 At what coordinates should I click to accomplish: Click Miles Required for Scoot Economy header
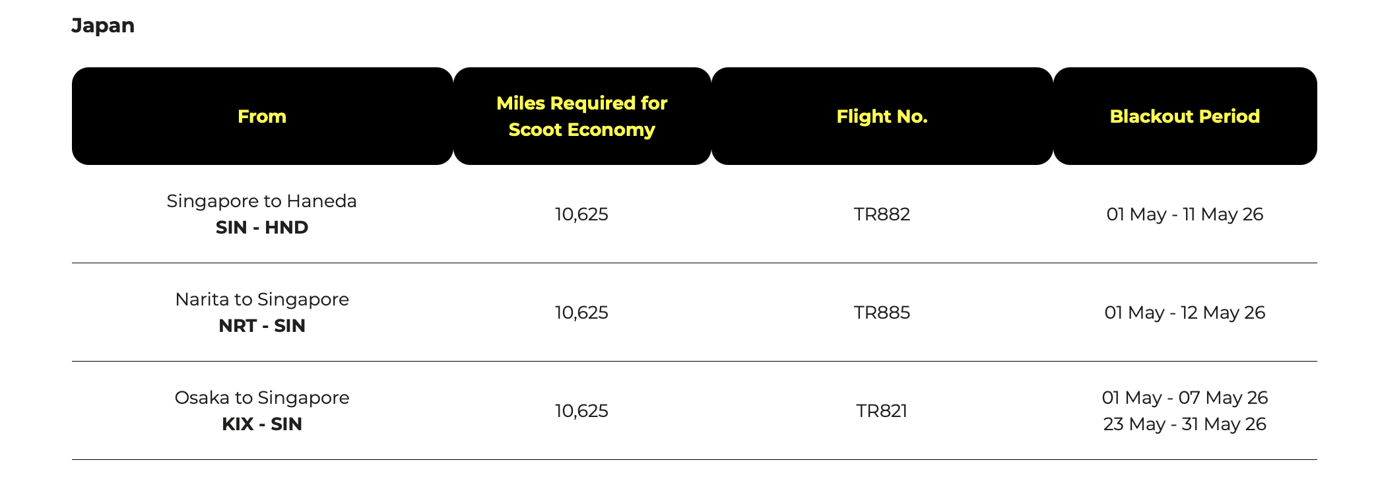[581, 116]
